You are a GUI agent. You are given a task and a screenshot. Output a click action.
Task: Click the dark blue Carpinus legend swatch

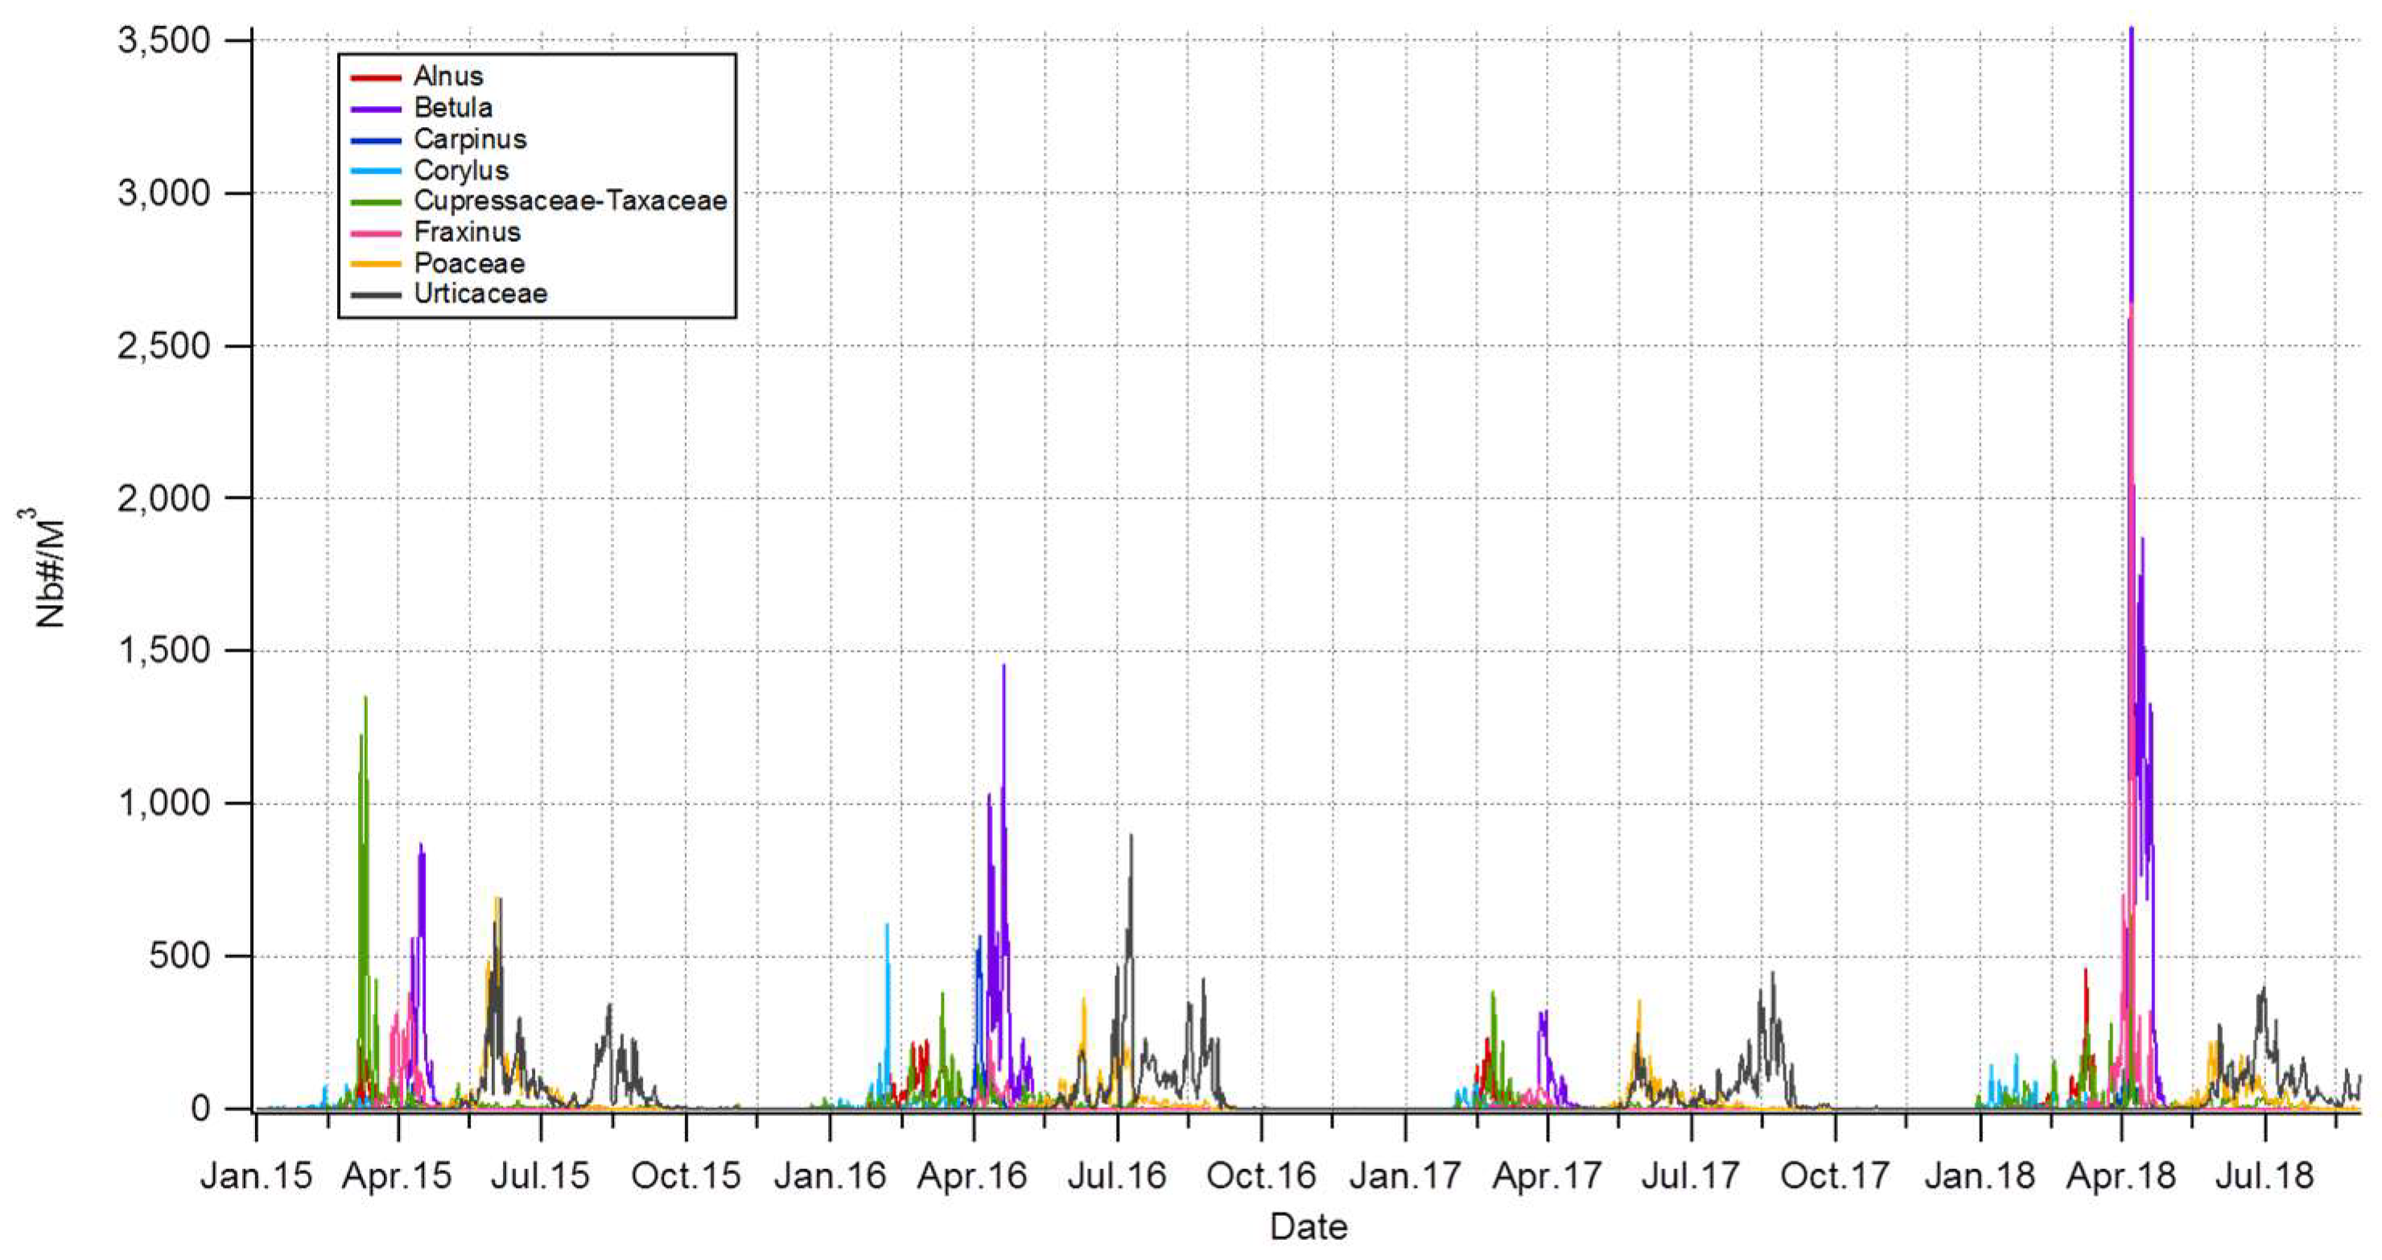(376, 139)
